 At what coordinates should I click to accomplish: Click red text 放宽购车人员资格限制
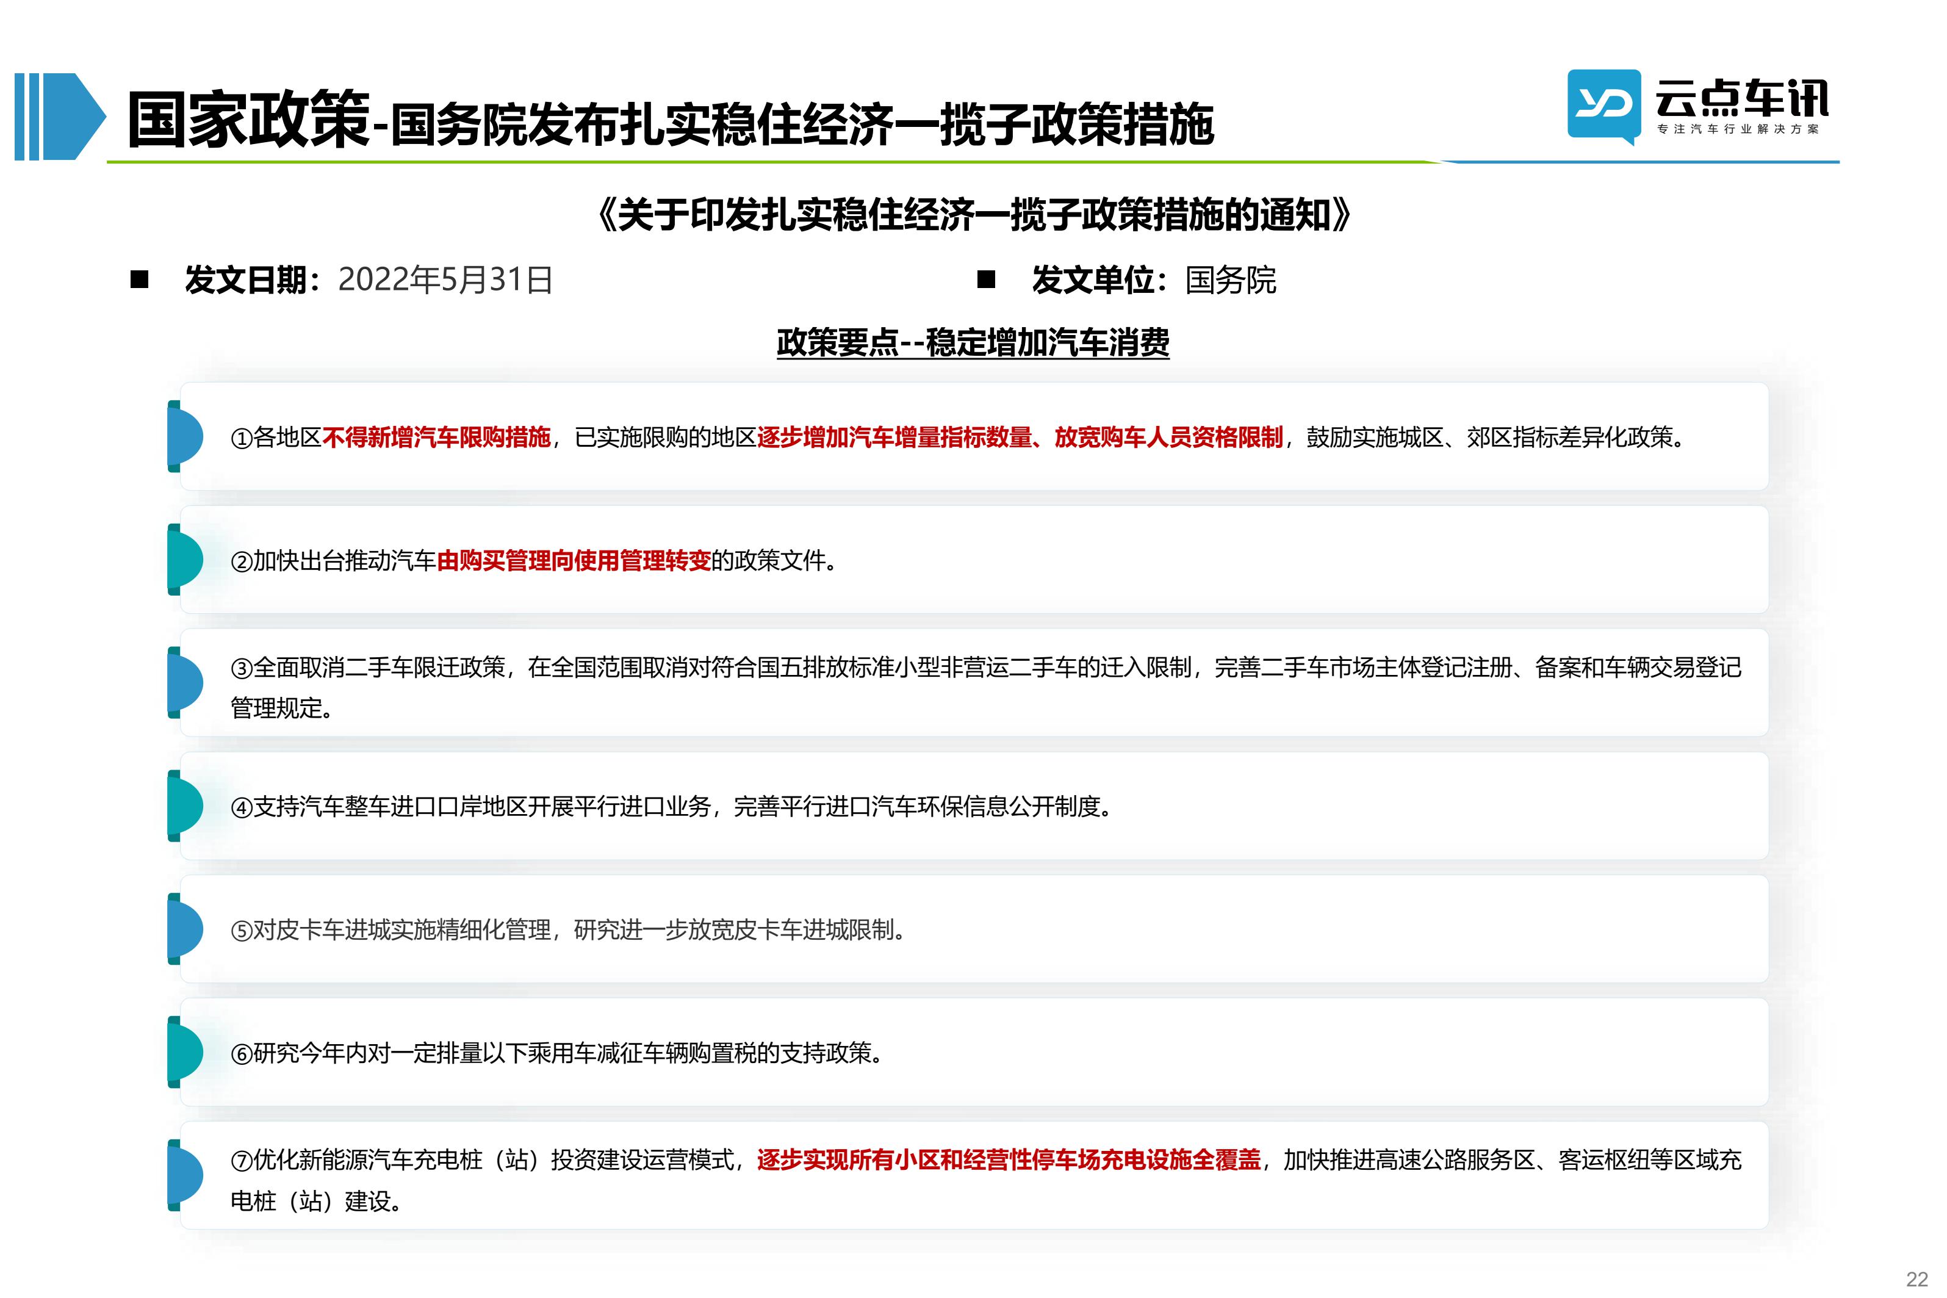[1168, 437]
